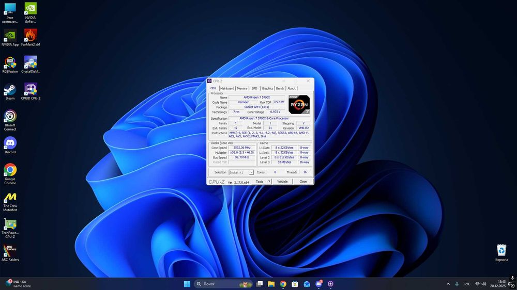Open the Mail app on the taskbar

(x=307, y=284)
